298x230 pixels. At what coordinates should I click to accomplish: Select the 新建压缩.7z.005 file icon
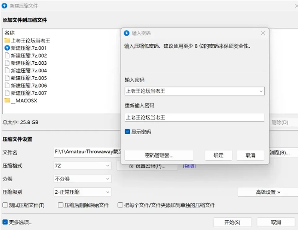click(x=7, y=78)
